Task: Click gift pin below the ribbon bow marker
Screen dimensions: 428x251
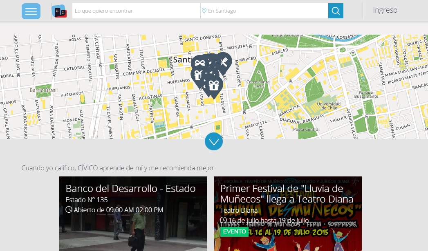Action: (x=198, y=75)
